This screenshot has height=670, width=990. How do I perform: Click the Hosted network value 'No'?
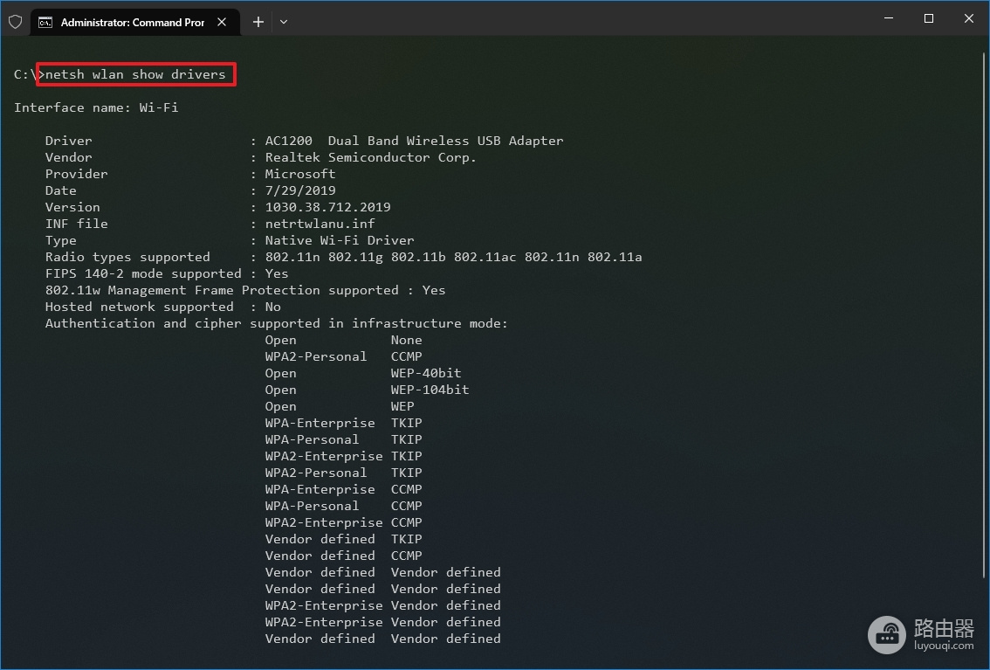pos(272,307)
